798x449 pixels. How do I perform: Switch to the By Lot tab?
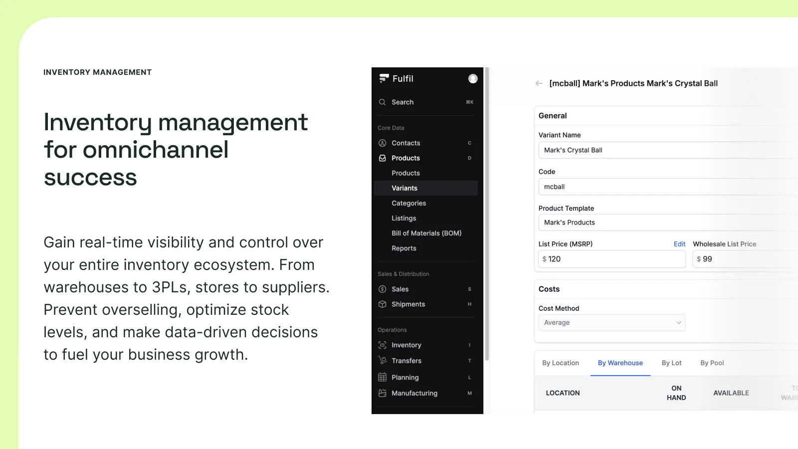click(x=671, y=363)
